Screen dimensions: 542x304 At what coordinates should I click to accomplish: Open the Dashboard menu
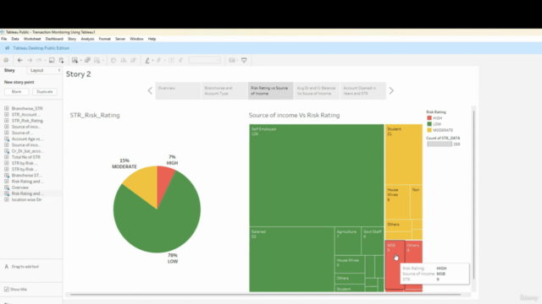tap(54, 39)
